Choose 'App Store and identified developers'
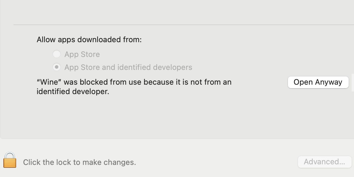The height and width of the screenshot is (177, 354). click(57, 67)
